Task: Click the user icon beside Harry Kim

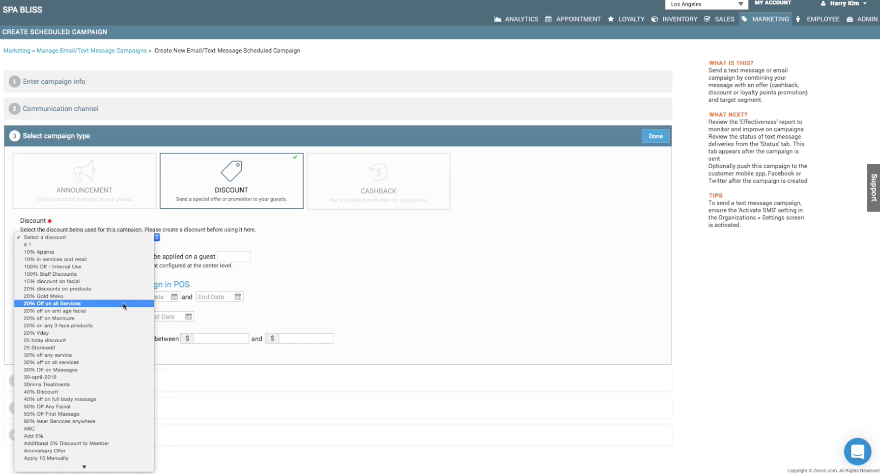Action: click(823, 4)
